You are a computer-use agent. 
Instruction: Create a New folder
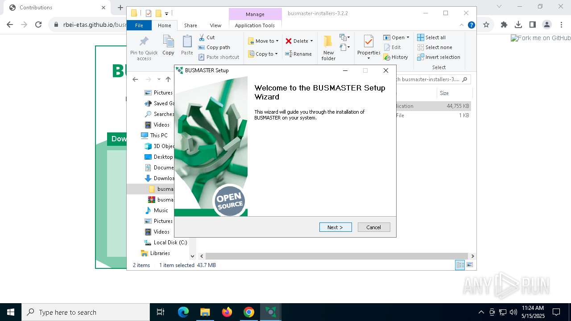coord(328,48)
